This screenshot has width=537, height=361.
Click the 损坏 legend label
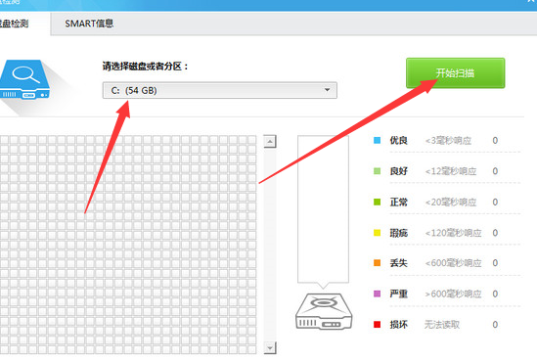pos(398,325)
